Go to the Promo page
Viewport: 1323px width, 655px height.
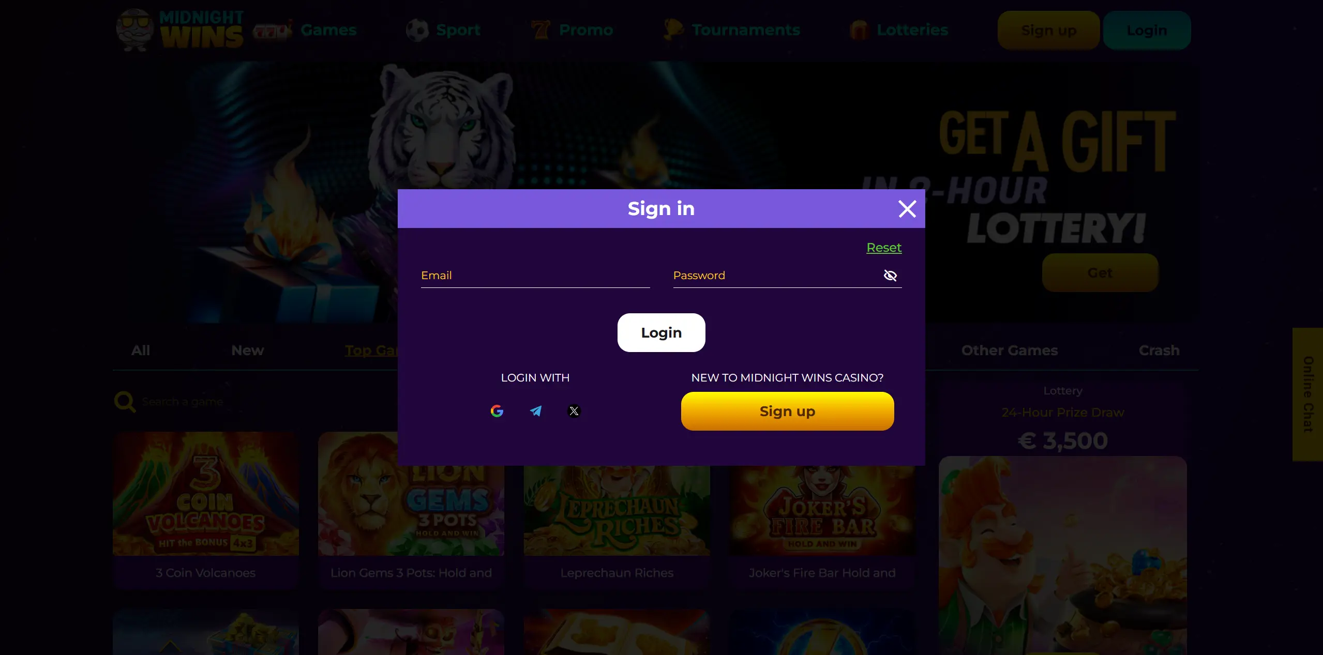572,30
